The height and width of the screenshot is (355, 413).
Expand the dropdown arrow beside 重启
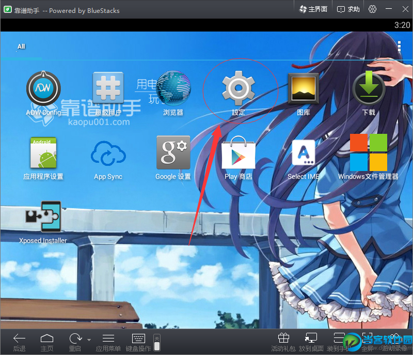coord(89,339)
